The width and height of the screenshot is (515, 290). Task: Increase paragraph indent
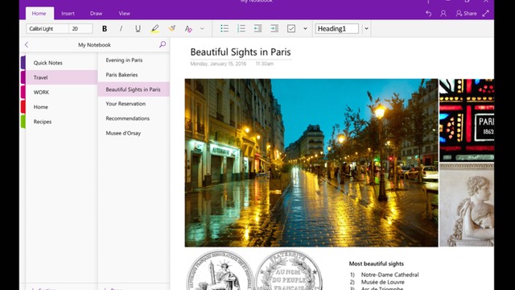click(x=274, y=29)
